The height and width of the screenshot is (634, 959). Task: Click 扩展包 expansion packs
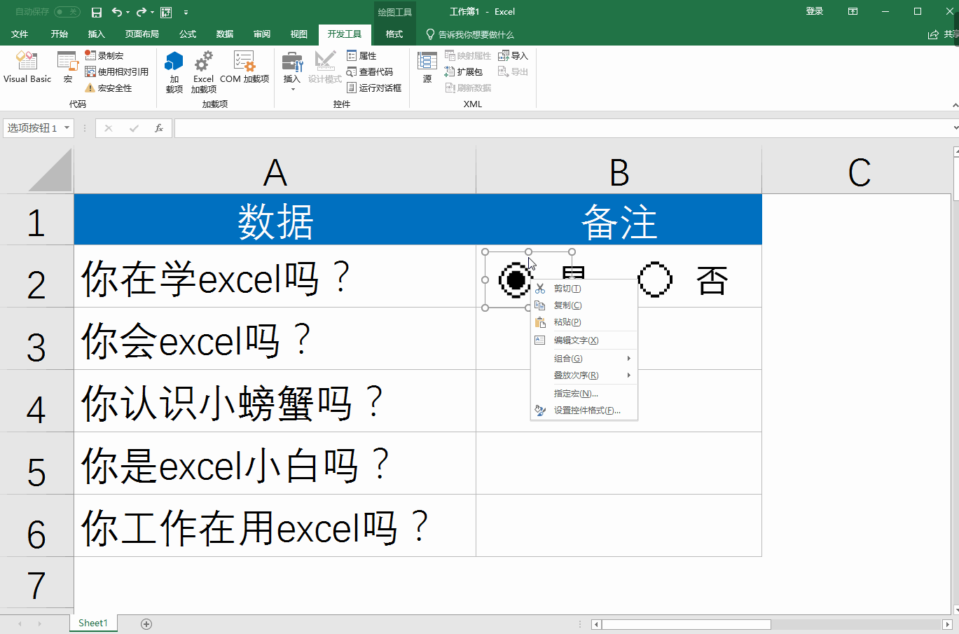coord(464,71)
